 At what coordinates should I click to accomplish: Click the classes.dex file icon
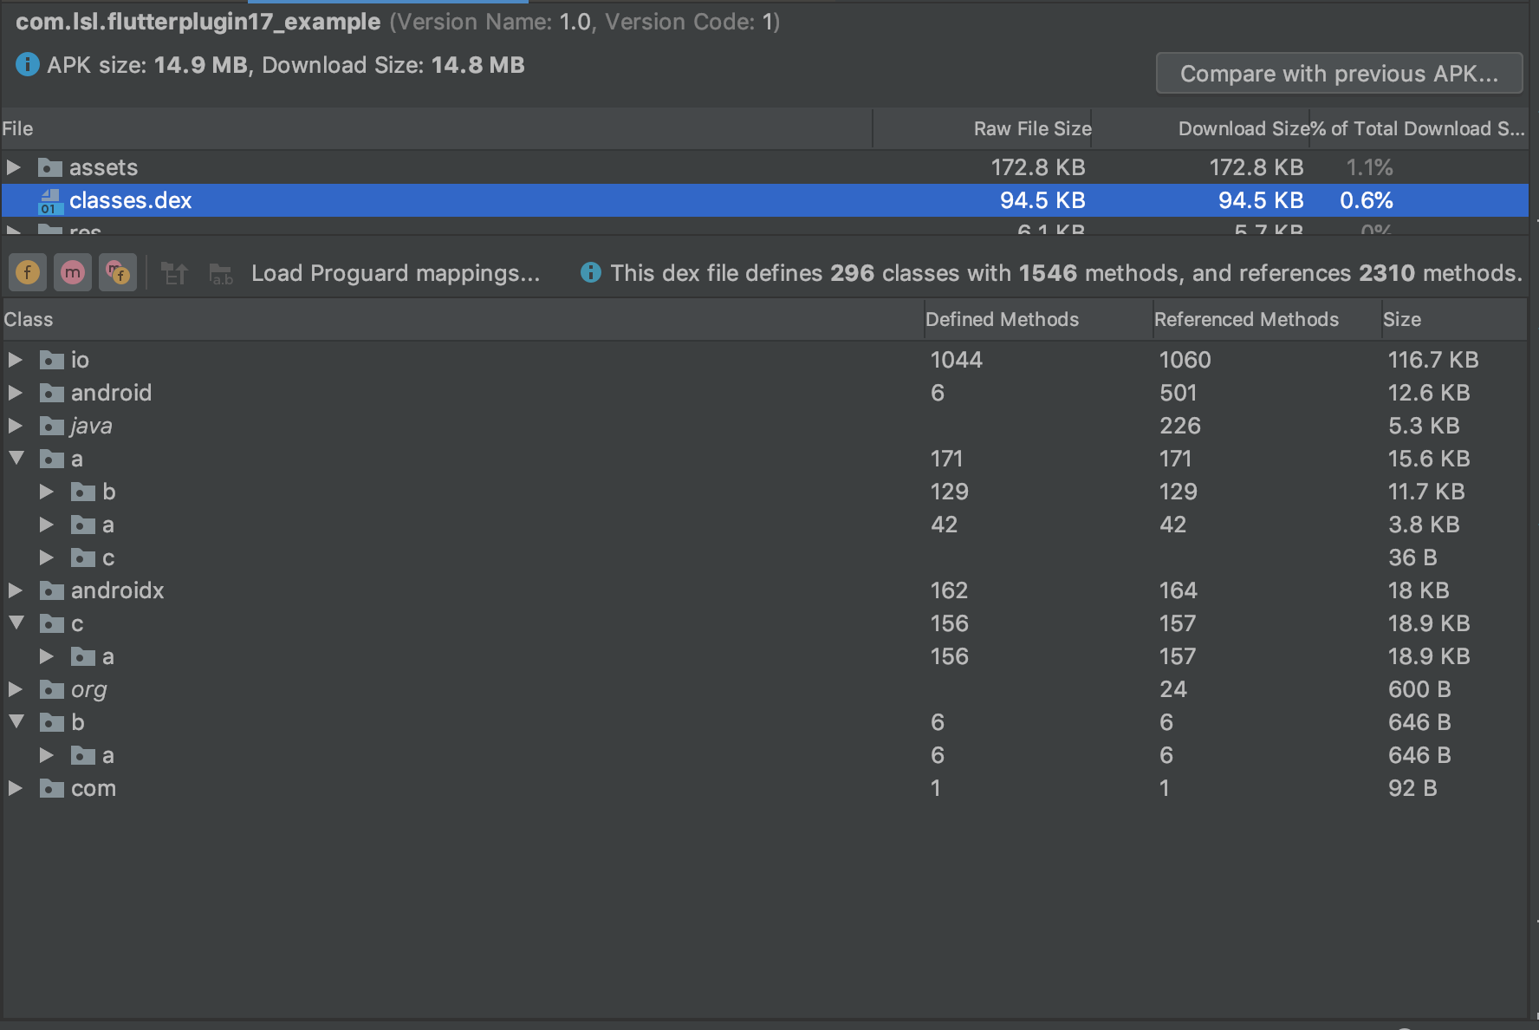point(49,201)
